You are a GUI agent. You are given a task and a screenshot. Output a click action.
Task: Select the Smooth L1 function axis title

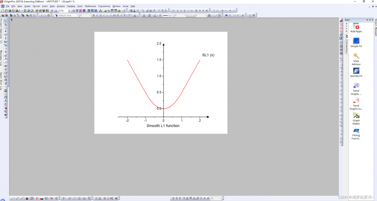coord(163,126)
